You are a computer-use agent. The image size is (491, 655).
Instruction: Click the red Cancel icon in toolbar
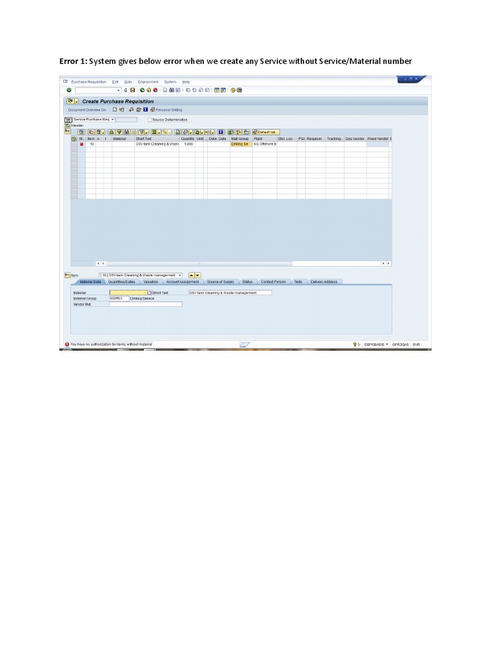coord(155,90)
